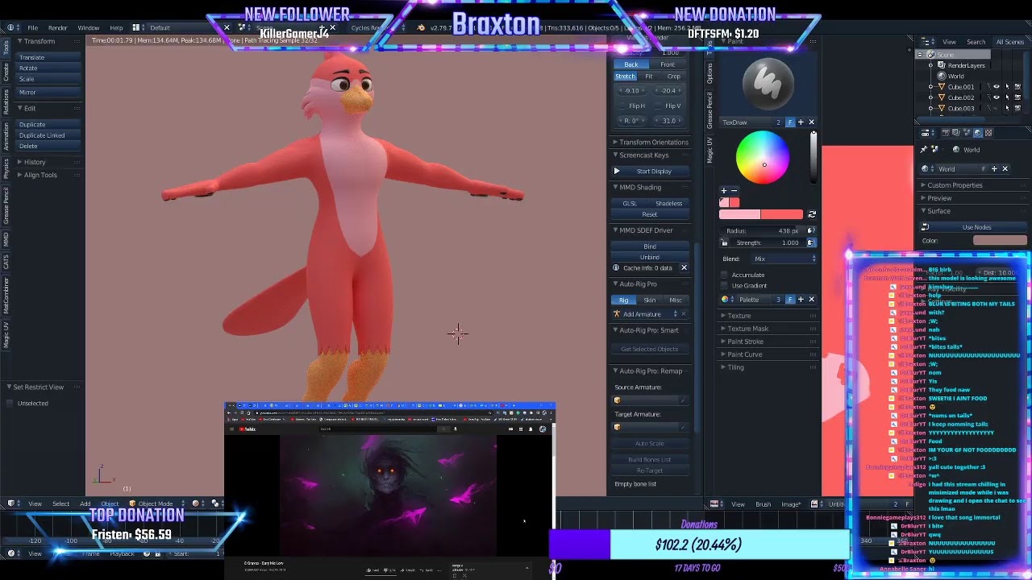The width and height of the screenshot is (1032, 580).
Task: Click the minus icon under the color wheel
Action: (734, 190)
